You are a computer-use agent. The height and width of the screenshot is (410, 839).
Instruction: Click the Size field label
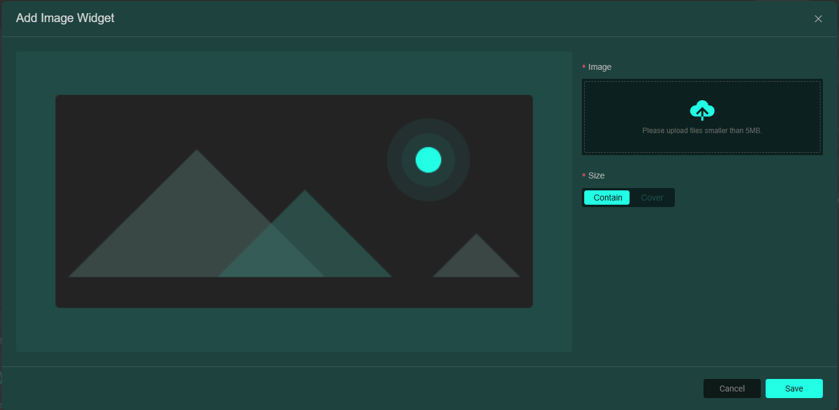click(x=596, y=175)
